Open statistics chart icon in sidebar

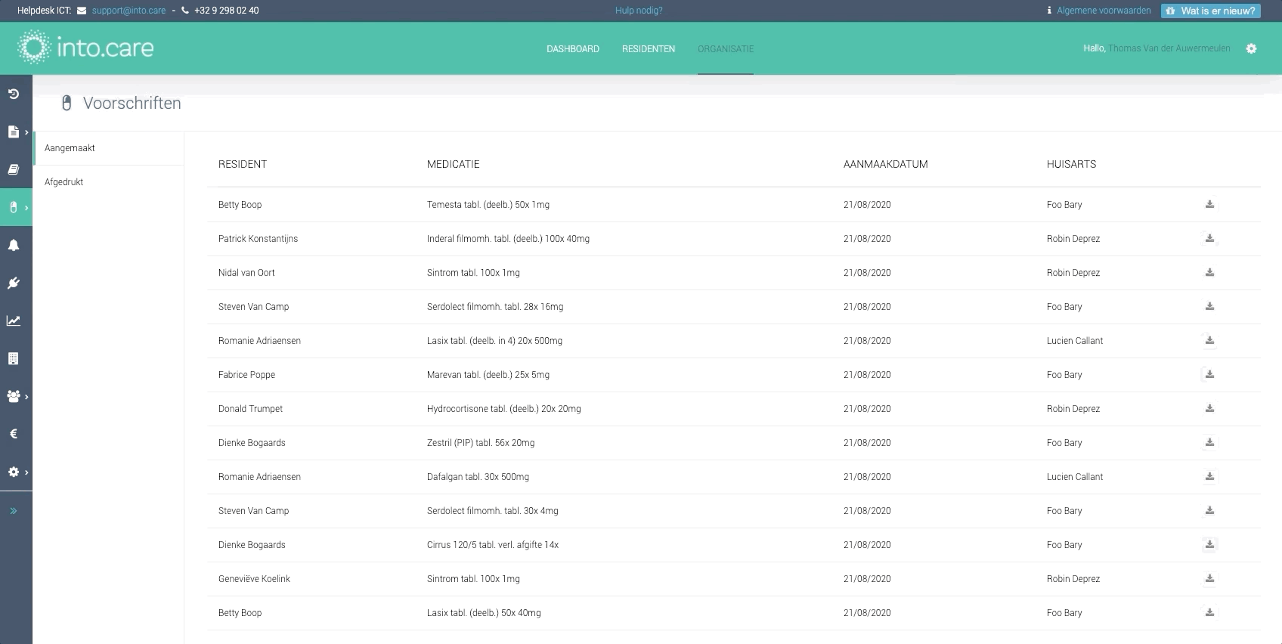14,320
